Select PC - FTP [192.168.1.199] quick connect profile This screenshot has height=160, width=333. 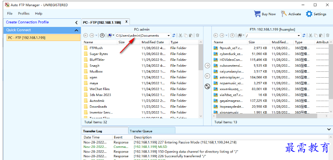point(43,38)
